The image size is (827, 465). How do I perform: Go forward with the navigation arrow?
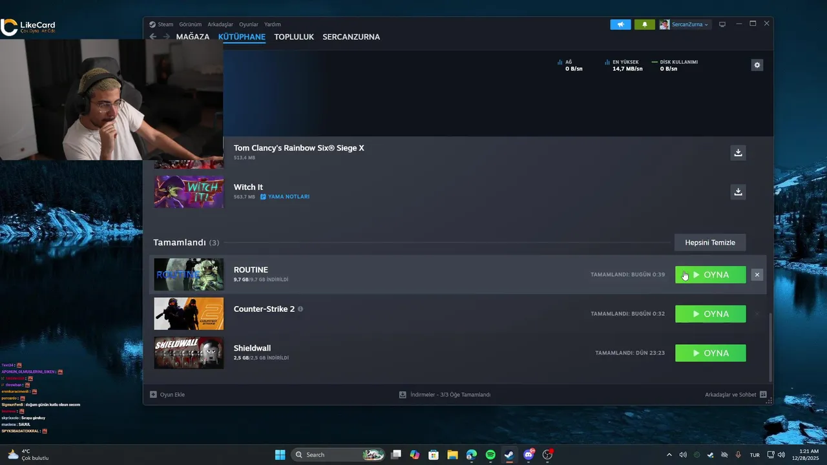(x=167, y=37)
